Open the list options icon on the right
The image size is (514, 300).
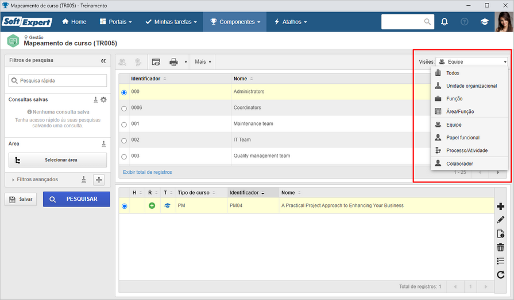[500, 260]
